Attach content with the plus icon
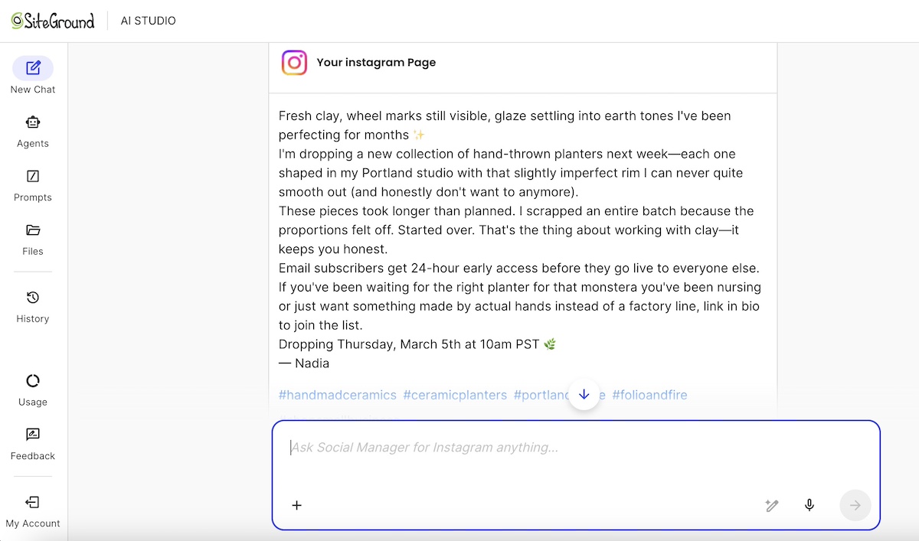The width and height of the screenshot is (919, 541). 297,505
